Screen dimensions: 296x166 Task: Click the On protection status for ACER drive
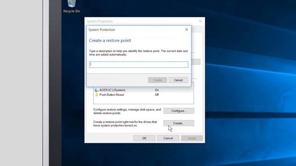[x=157, y=90]
